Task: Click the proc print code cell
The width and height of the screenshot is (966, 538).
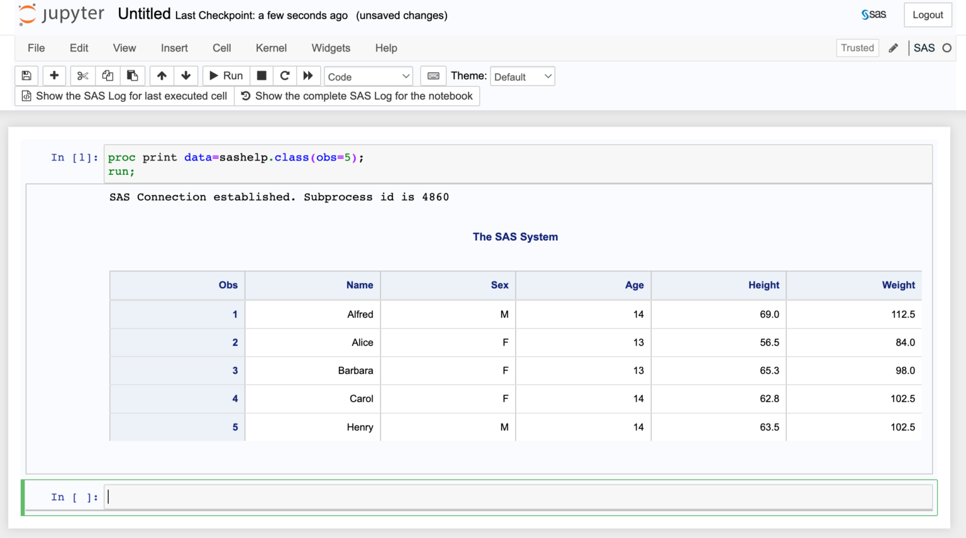Action: (x=518, y=164)
